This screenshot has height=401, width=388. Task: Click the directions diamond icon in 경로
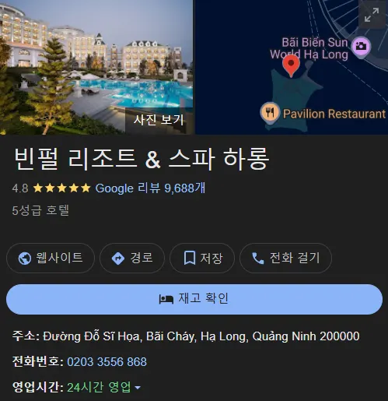[118, 259]
